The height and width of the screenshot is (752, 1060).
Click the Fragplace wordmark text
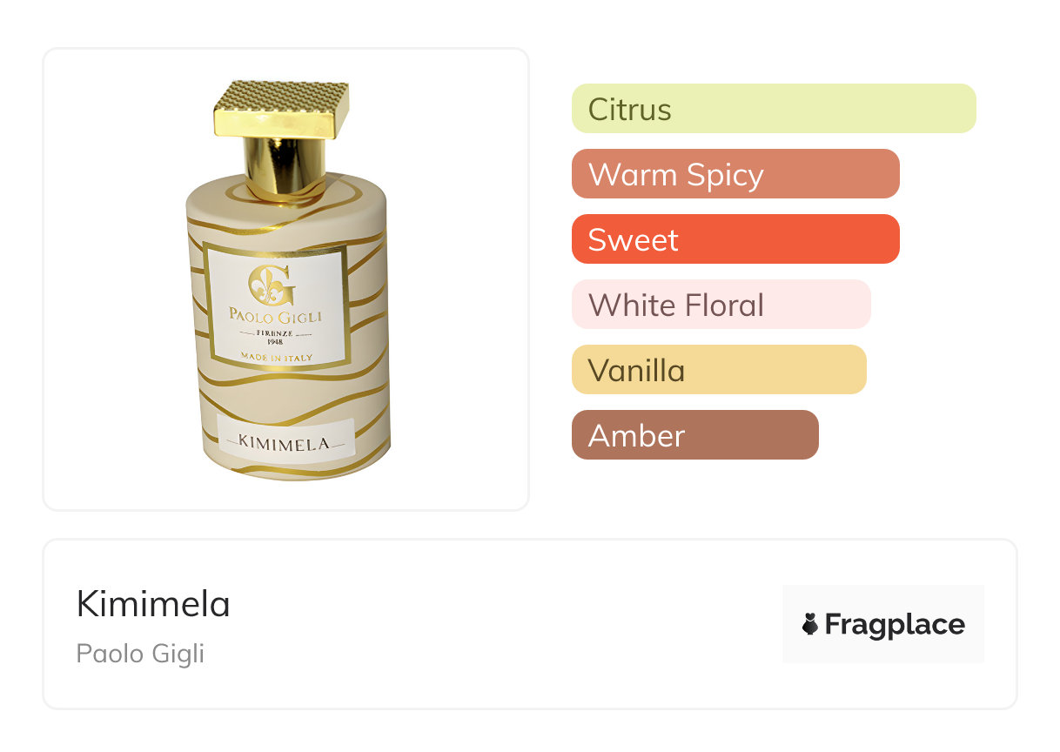pyautogui.click(x=895, y=624)
